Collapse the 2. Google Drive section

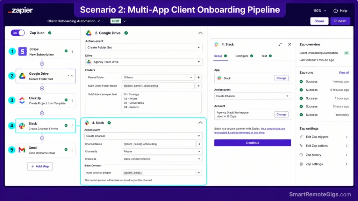200,33
